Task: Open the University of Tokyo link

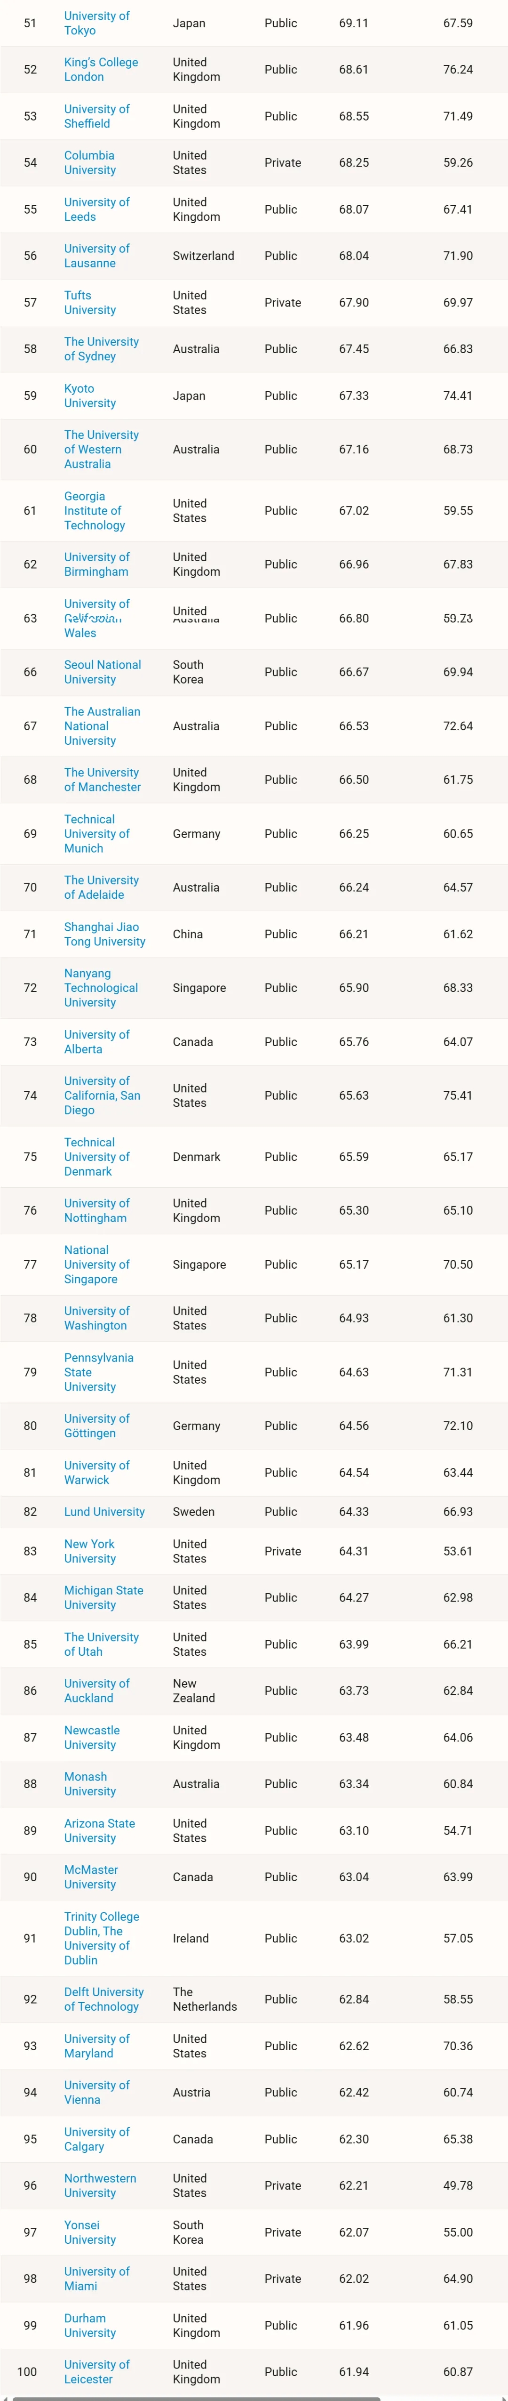Action: coord(97,23)
